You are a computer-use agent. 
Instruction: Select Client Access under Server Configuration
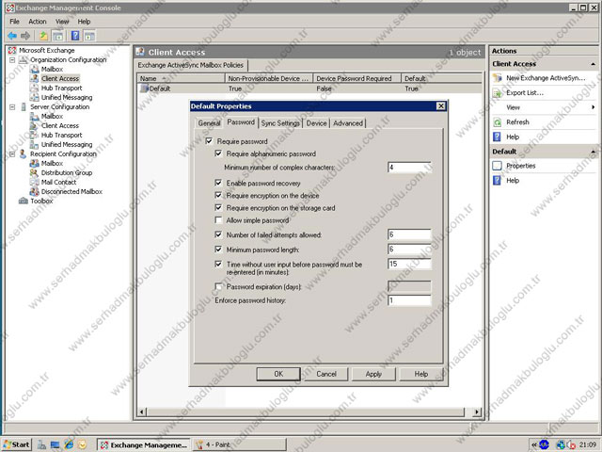pos(60,125)
